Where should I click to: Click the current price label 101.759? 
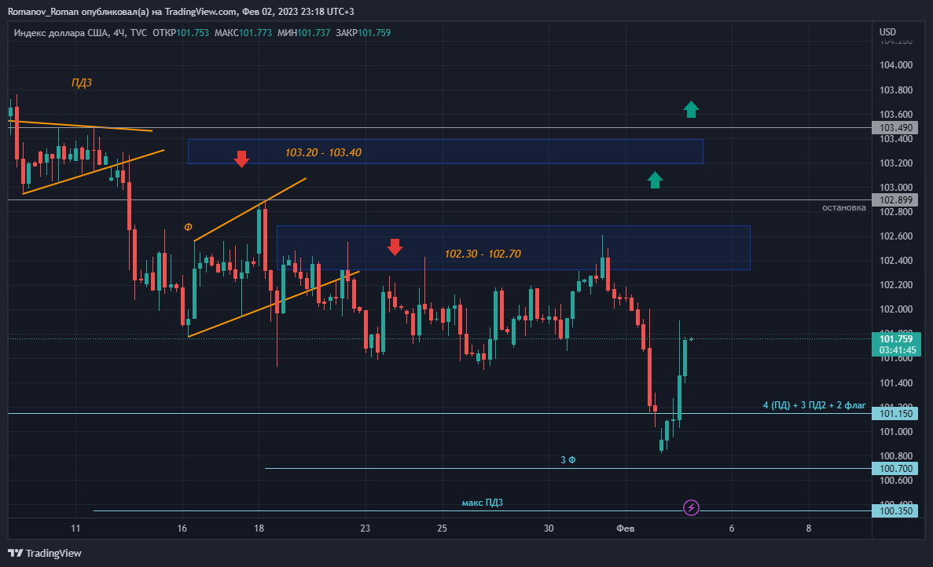[895, 339]
